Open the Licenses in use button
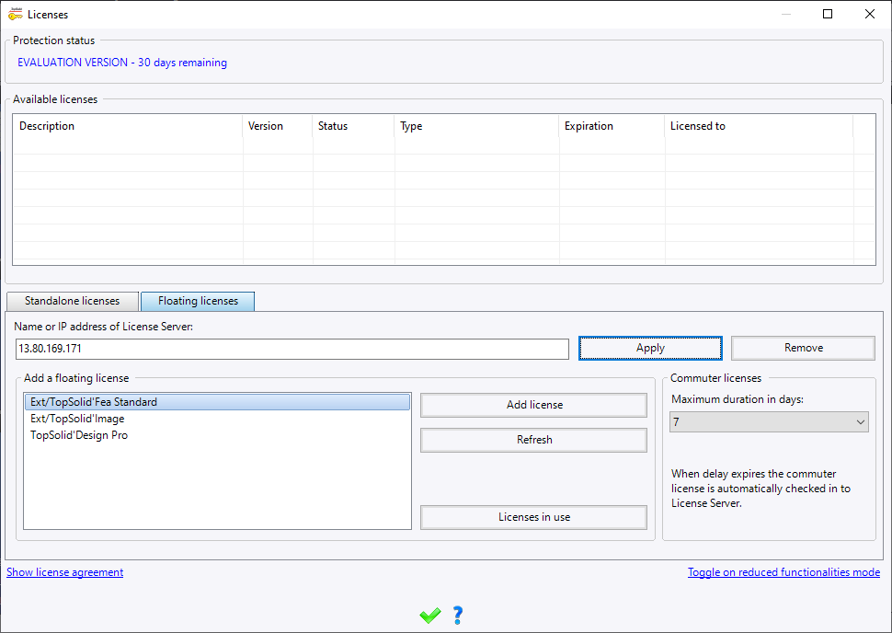The width and height of the screenshot is (892, 633). (x=533, y=517)
